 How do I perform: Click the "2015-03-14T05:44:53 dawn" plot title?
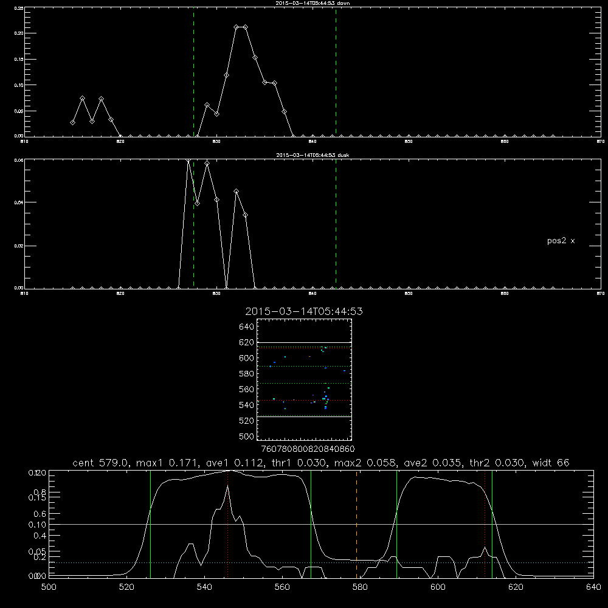coord(313,3)
